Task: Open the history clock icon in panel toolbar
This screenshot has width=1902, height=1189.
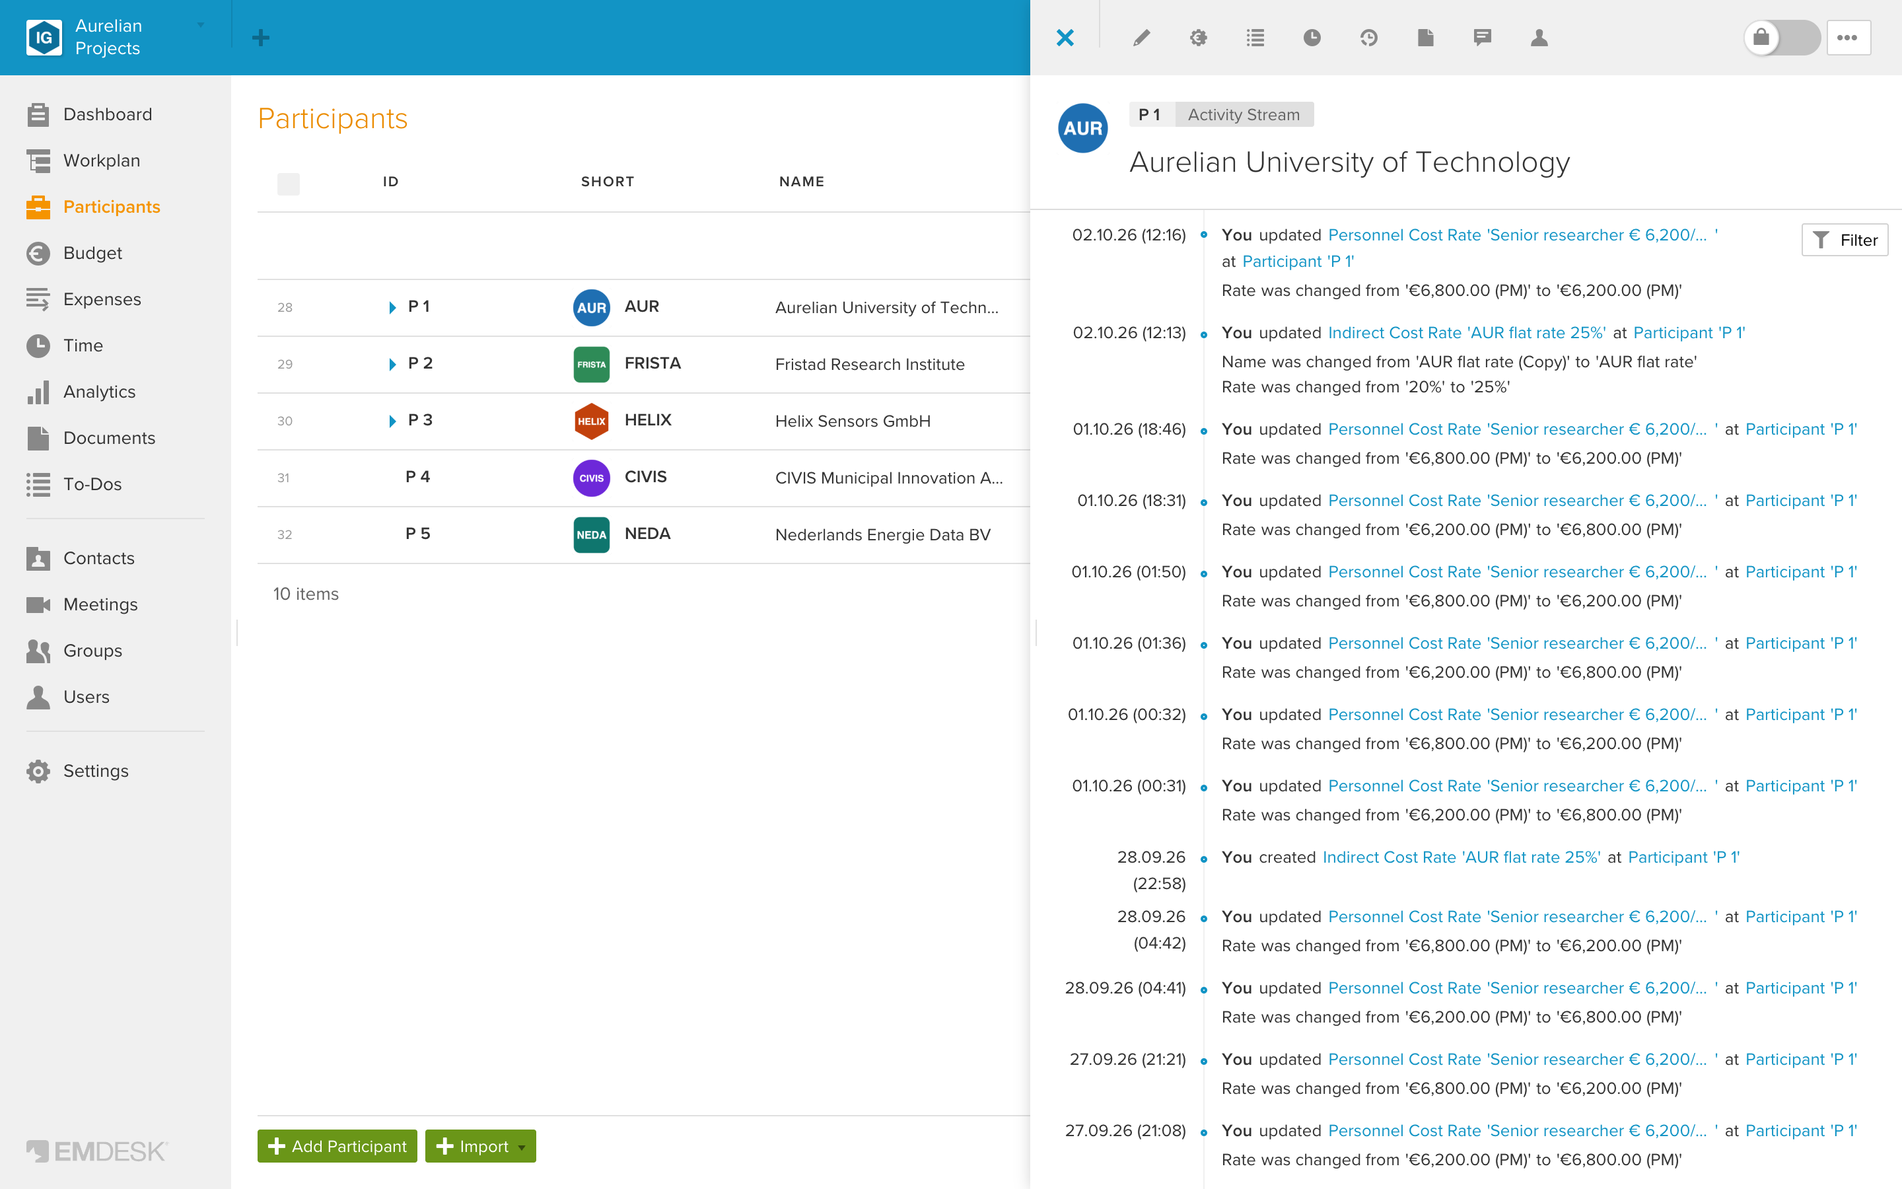Action: [1368, 38]
